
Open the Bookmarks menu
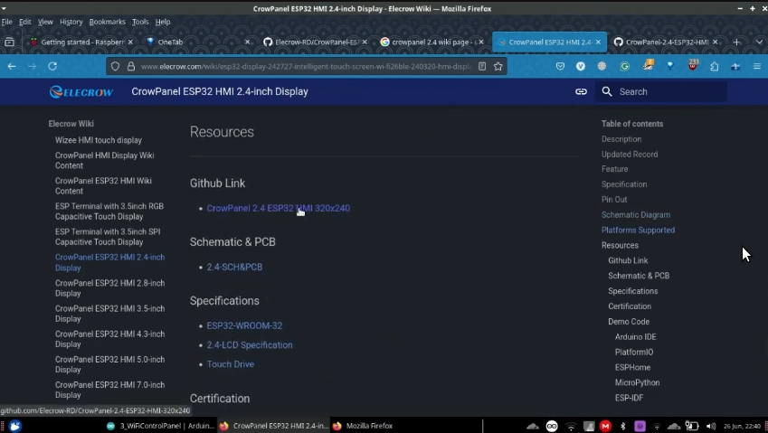(x=108, y=22)
